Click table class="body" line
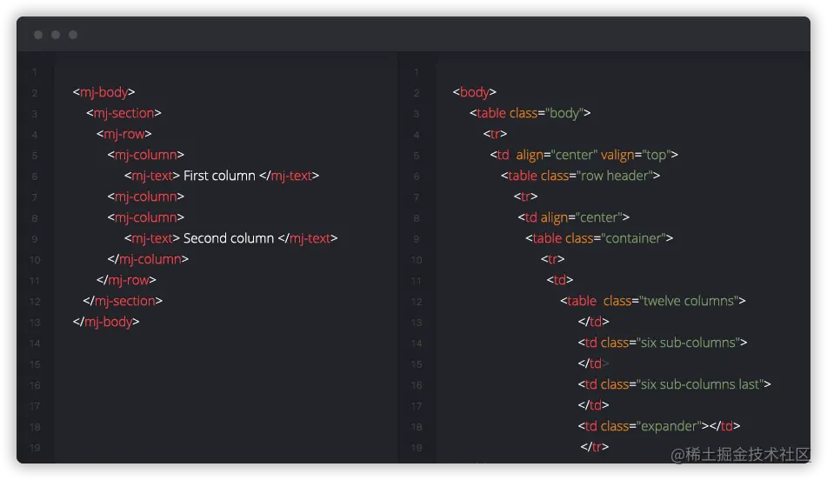Image resolution: width=827 pixels, height=480 pixels. (x=530, y=113)
